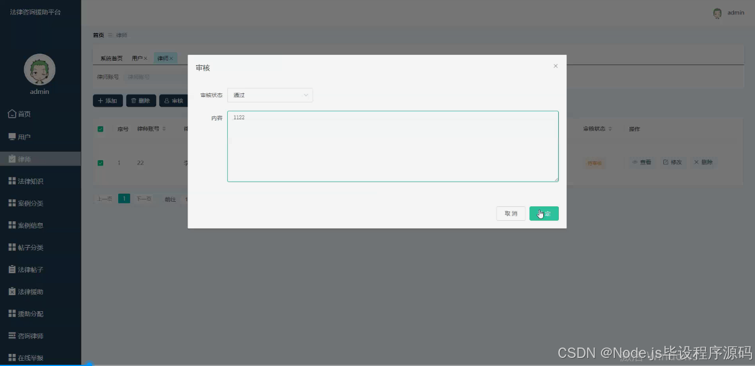Click the 待审核 status tag
Screen dimensions: 755x366
(x=594, y=163)
